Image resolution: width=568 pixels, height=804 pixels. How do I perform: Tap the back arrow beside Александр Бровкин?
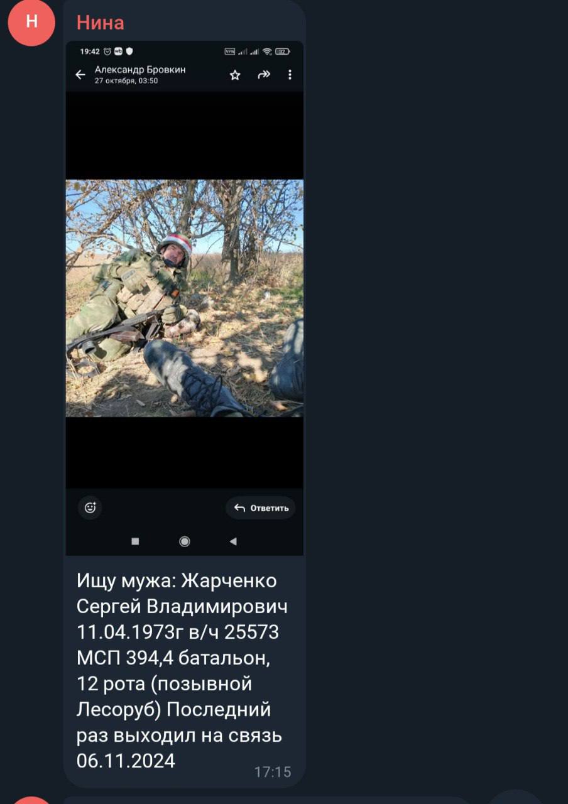[x=80, y=75]
